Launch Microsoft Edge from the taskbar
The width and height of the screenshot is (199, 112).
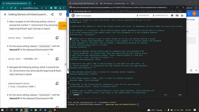tap(16, 110)
